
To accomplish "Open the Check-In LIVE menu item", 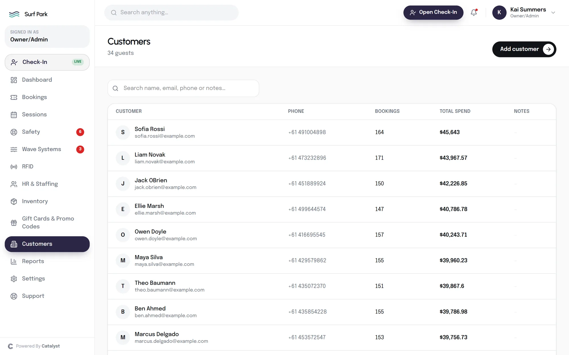I will coord(47,62).
